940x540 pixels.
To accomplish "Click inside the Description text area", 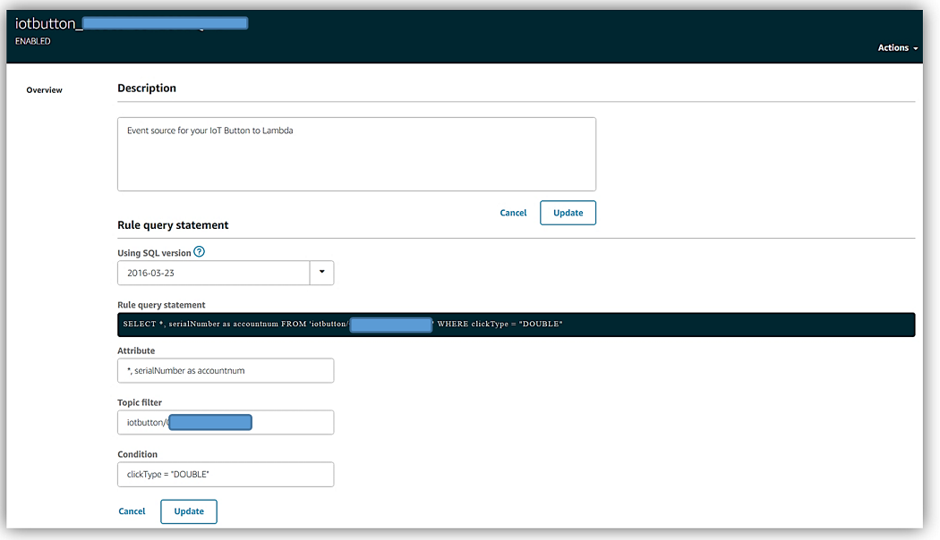I will 356,154.
